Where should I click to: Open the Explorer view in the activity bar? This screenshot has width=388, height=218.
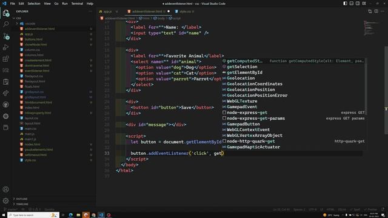(5, 13)
